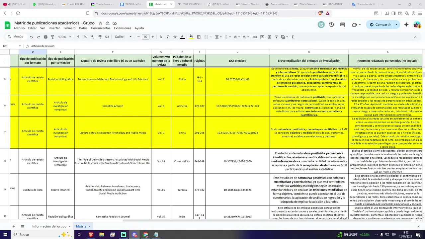Click the Menús search box
425x239 pixels.
pyautogui.click(x=16, y=37)
